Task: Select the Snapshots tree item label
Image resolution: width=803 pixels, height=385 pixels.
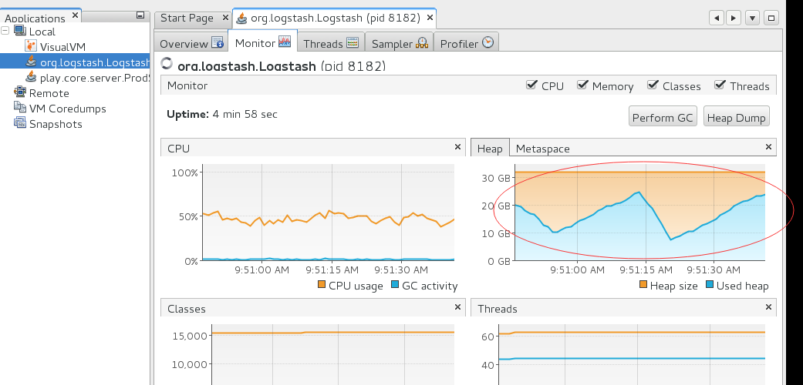Action: (x=56, y=124)
